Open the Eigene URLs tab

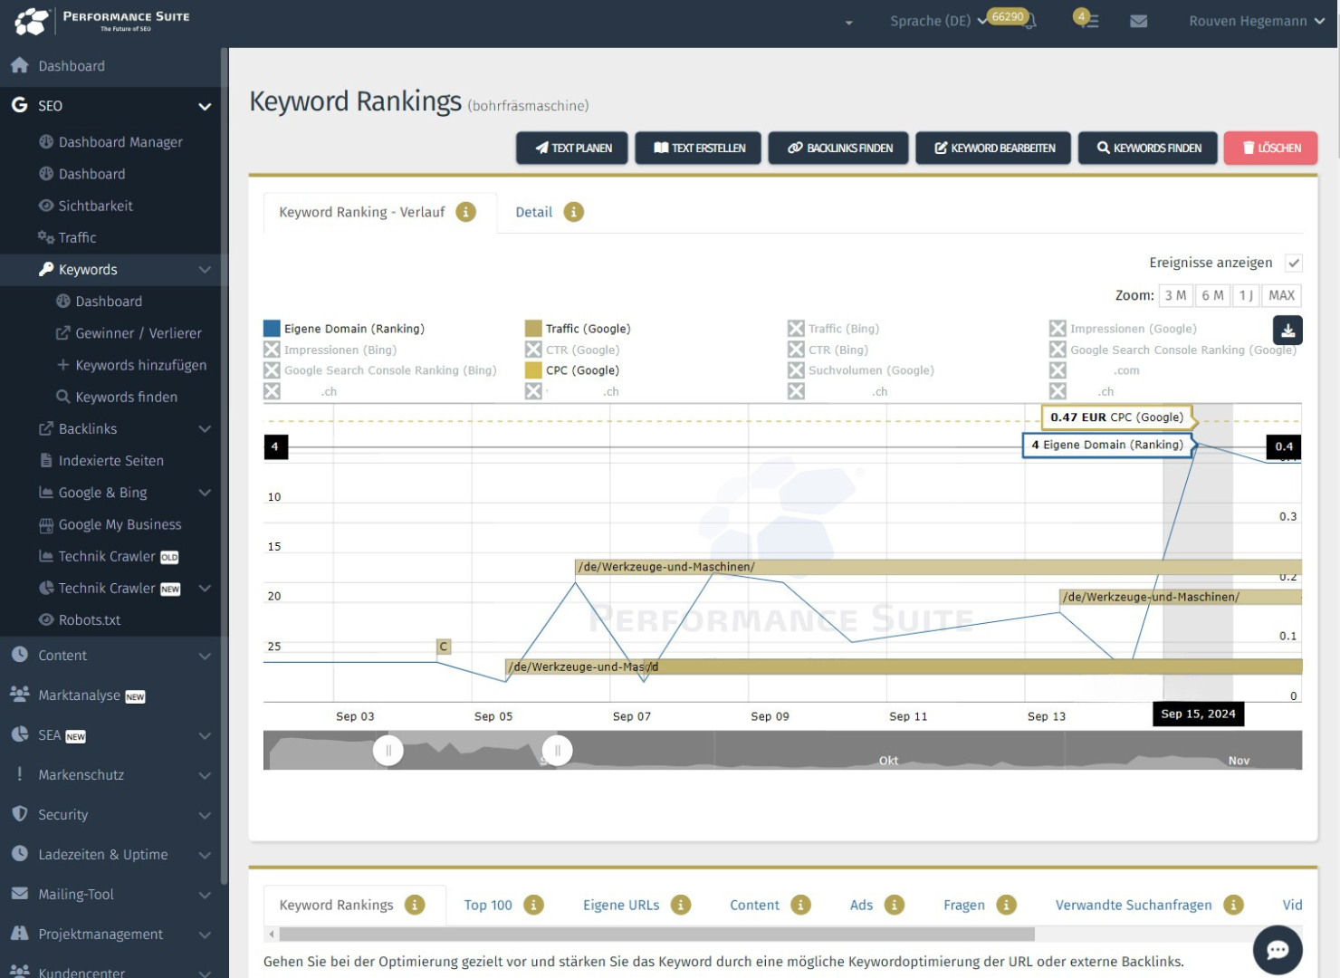(621, 905)
